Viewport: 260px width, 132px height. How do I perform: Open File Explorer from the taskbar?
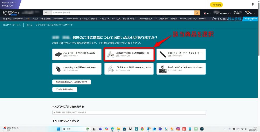(x=118, y=129)
